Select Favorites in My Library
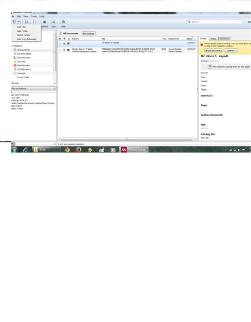Image resolution: width=251 pixels, height=322 pixels. pos(21,61)
